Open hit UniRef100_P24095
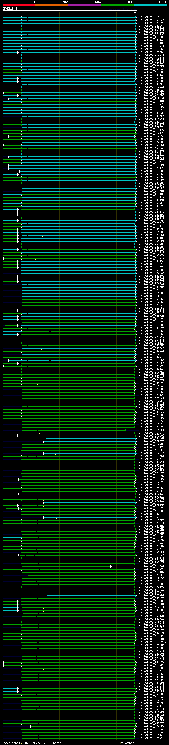This screenshot has height=745, width=169. click(151, 23)
